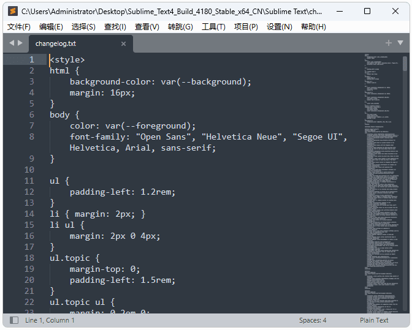Open the 帮助(H) menu

pyautogui.click(x=313, y=27)
